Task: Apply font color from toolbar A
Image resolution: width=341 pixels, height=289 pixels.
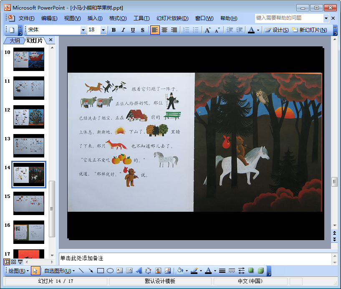Action: [x=251, y=30]
